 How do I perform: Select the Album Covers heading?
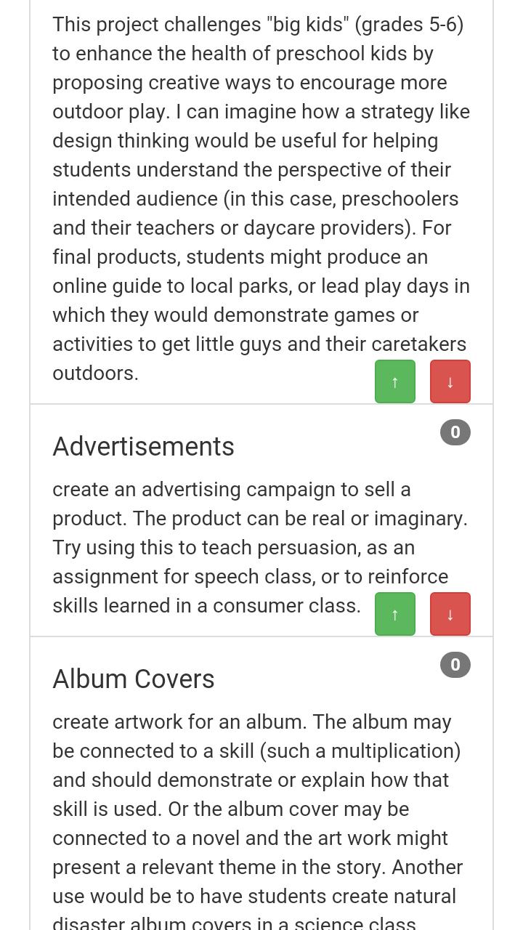click(134, 679)
